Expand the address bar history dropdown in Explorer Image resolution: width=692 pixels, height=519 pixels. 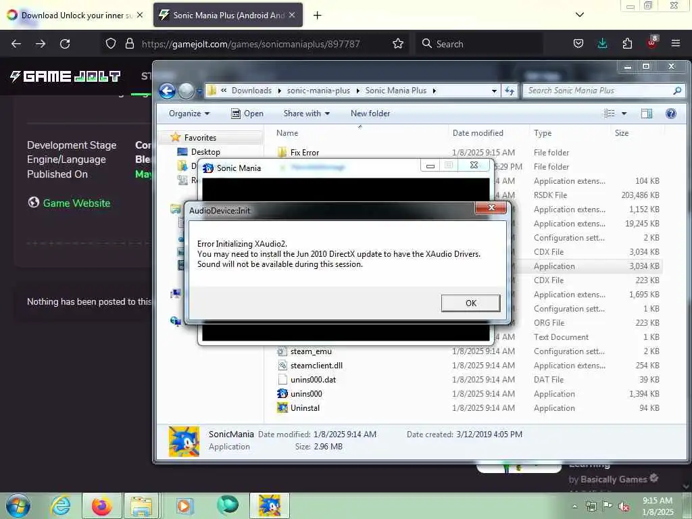[494, 91]
